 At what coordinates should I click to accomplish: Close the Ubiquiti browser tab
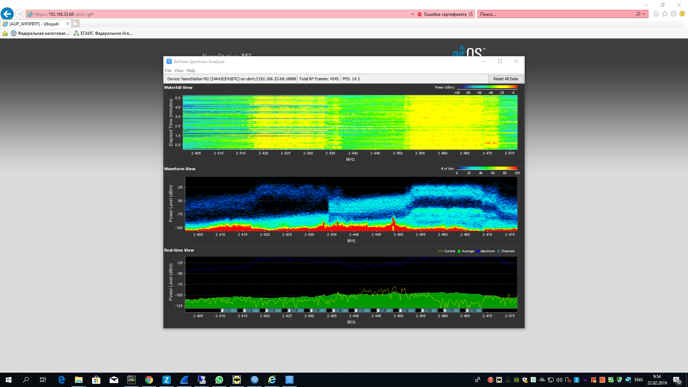68,24
